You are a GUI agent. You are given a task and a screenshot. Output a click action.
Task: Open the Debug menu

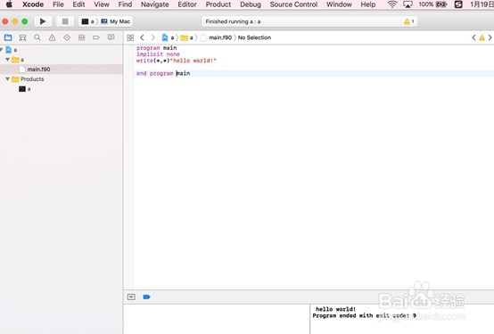[251, 4]
